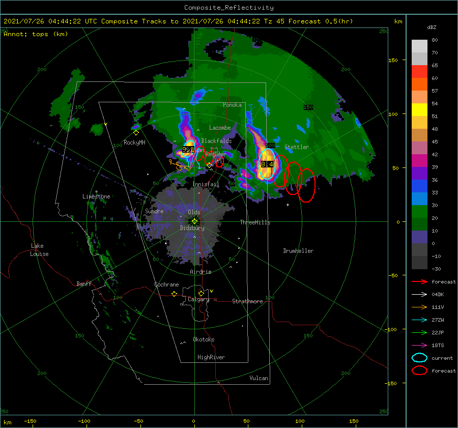This screenshot has width=458, height=428.
Task: Click the purple swatch below 39 dBZ
Action: [419, 174]
